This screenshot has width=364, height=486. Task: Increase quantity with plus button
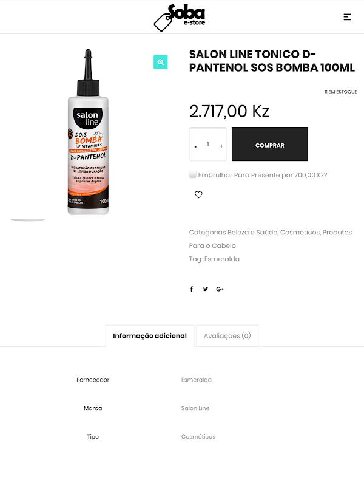pos(221,146)
